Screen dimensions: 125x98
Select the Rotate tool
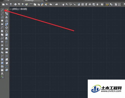point(6,31)
